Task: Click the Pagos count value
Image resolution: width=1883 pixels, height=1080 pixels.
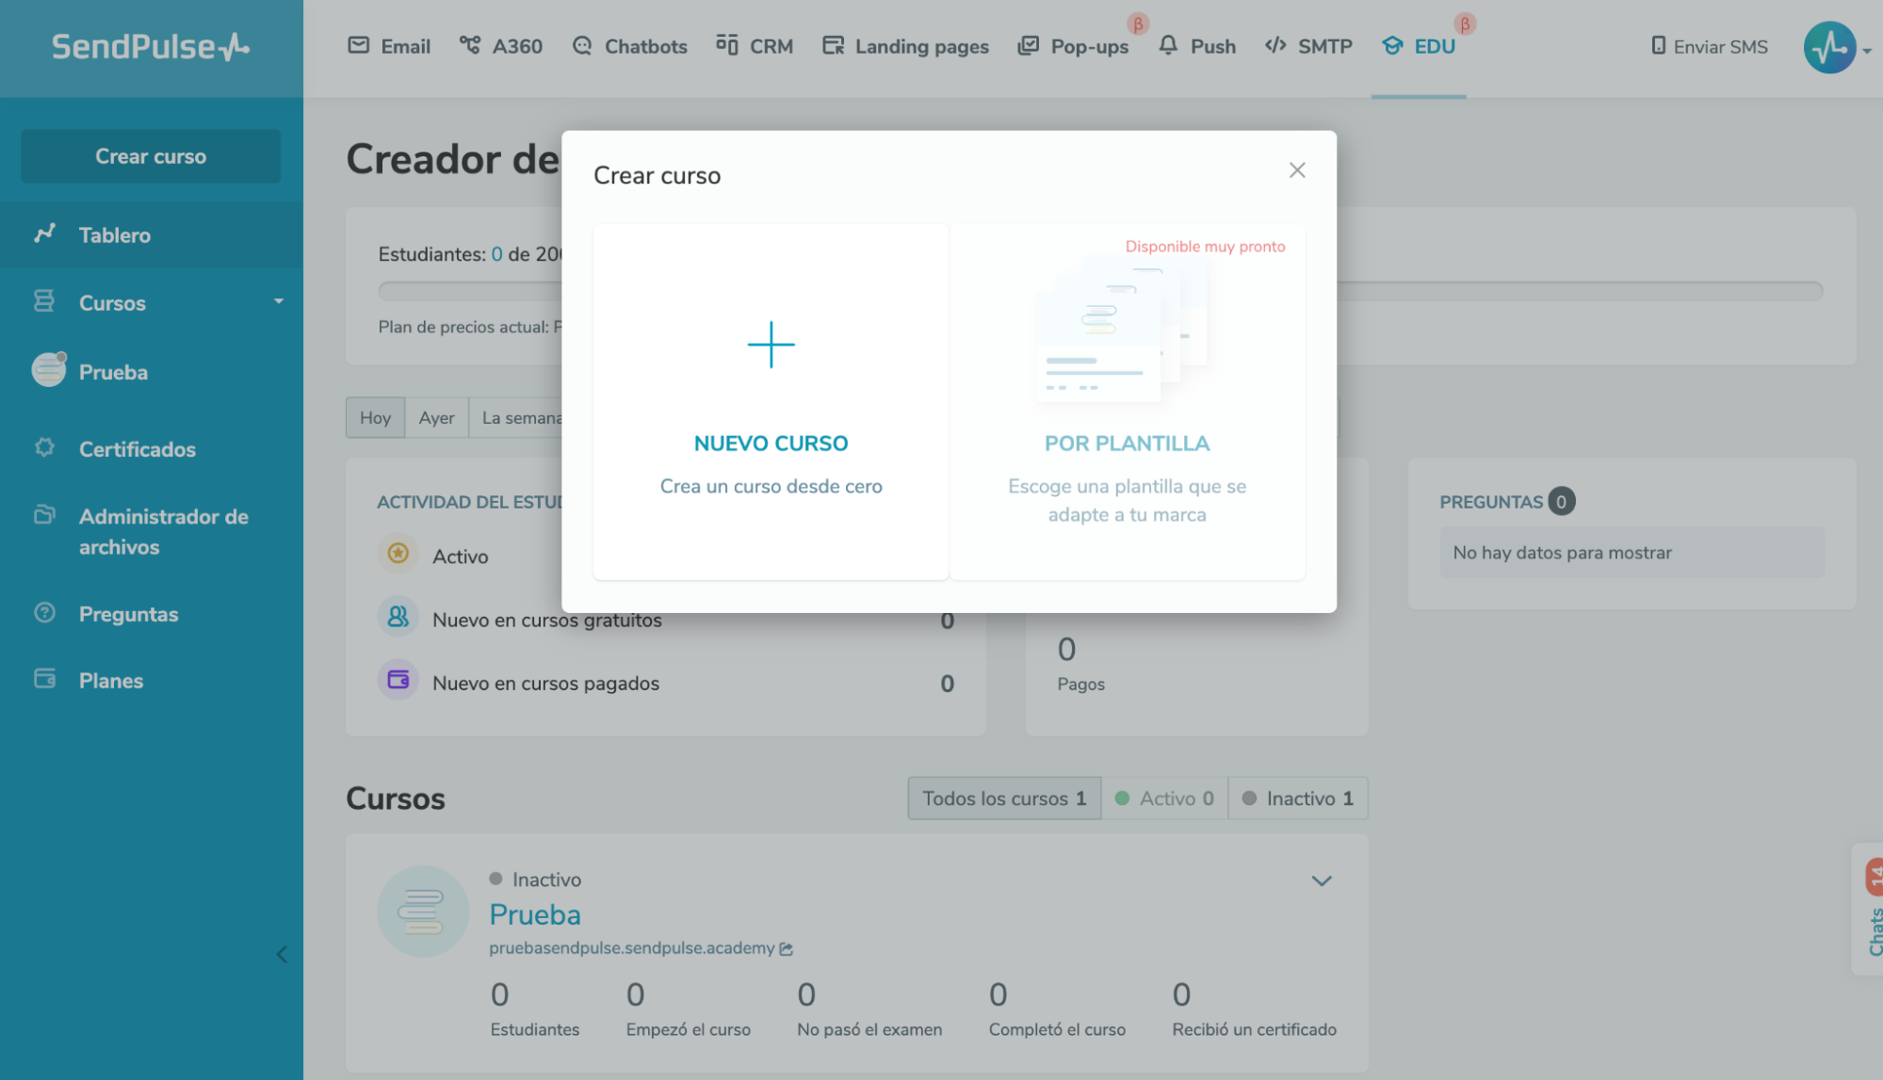Action: pyautogui.click(x=1066, y=649)
